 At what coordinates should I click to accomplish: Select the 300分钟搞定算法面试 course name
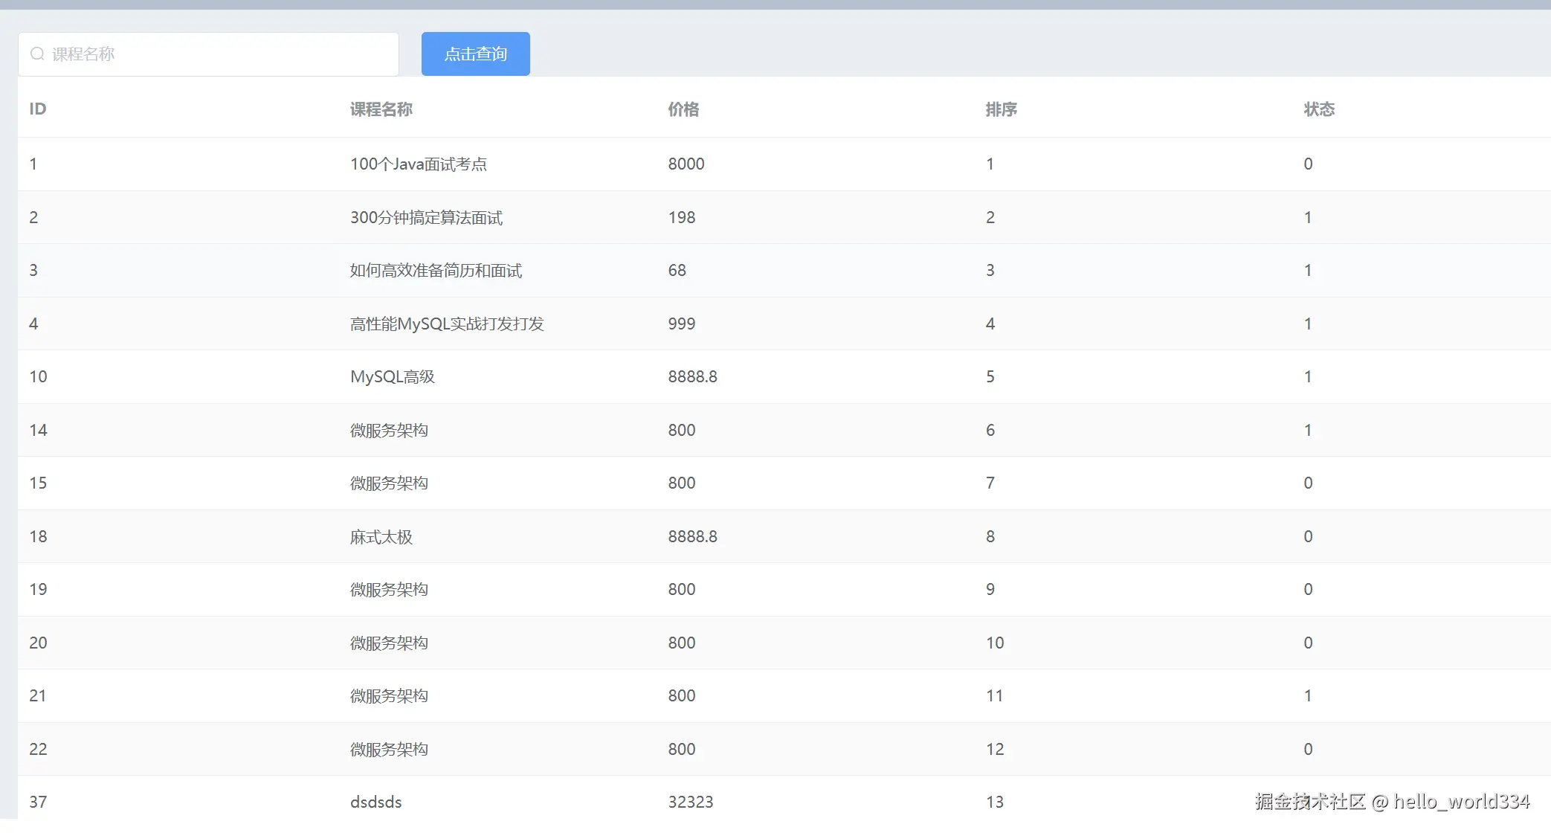pyautogui.click(x=426, y=217)
